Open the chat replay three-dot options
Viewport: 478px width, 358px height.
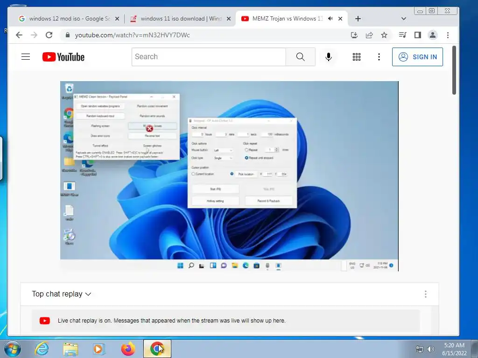tap(426, 294)
